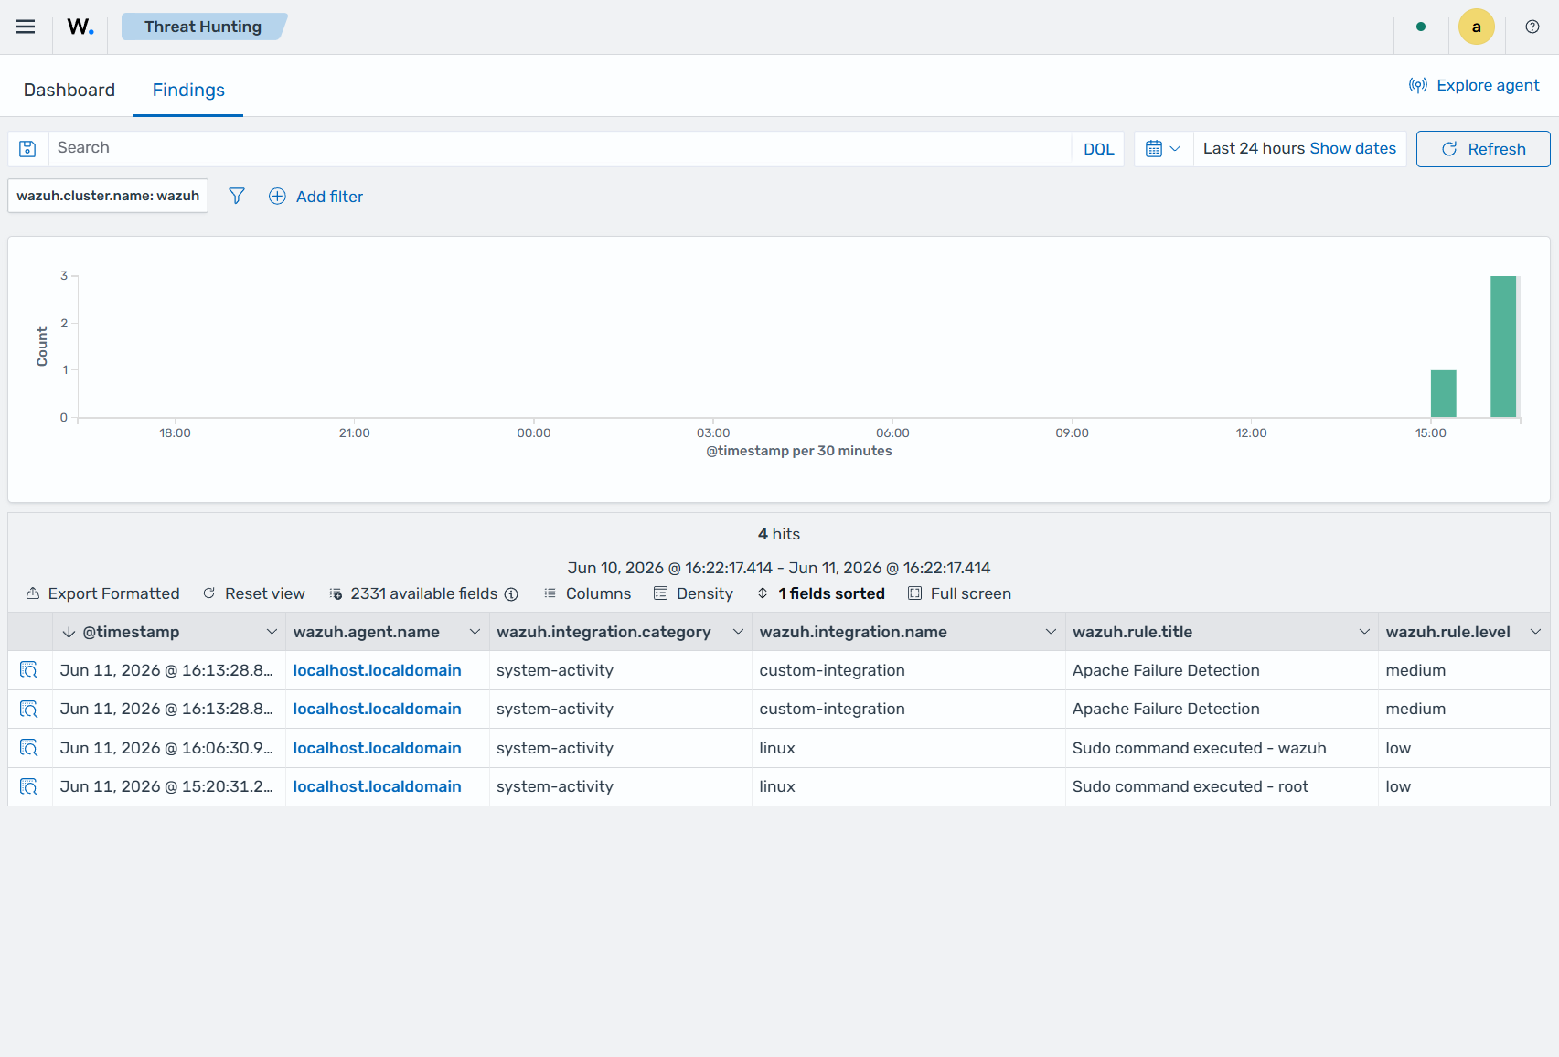Viewport: 1559px width, 1057px height.
Task: Inspect document details for Apache Failure Detection first row
Action: (x=29, y=670)
